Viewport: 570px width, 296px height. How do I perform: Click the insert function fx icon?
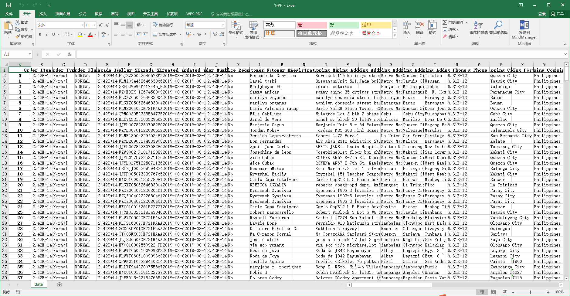coord(70,54)
